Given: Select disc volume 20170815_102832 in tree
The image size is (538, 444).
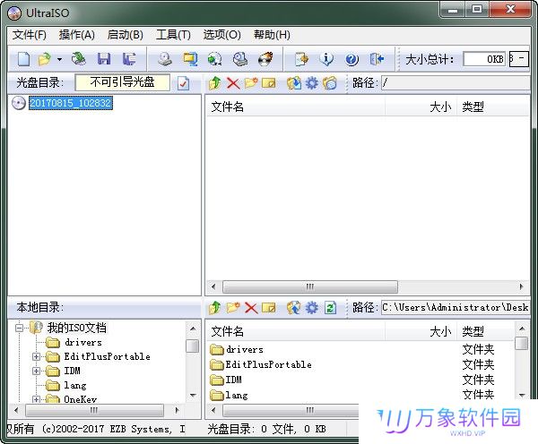Looking at the screenshot, I should point(70,103).
